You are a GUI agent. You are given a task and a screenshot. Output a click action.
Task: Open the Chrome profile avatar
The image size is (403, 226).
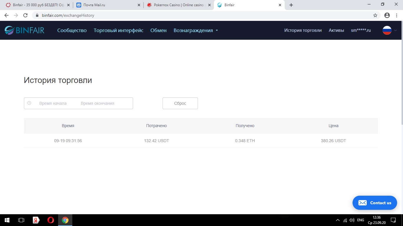click(387, 15)
